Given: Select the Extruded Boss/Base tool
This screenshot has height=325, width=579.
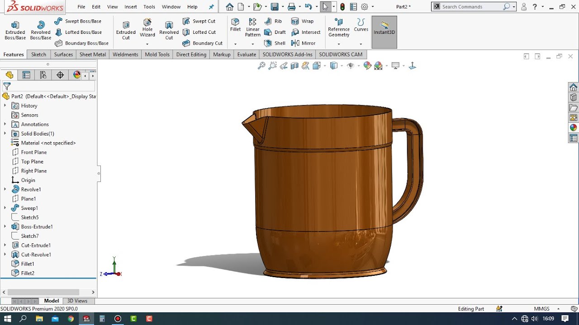Looking at the screenshot, I should pos(15,30).
